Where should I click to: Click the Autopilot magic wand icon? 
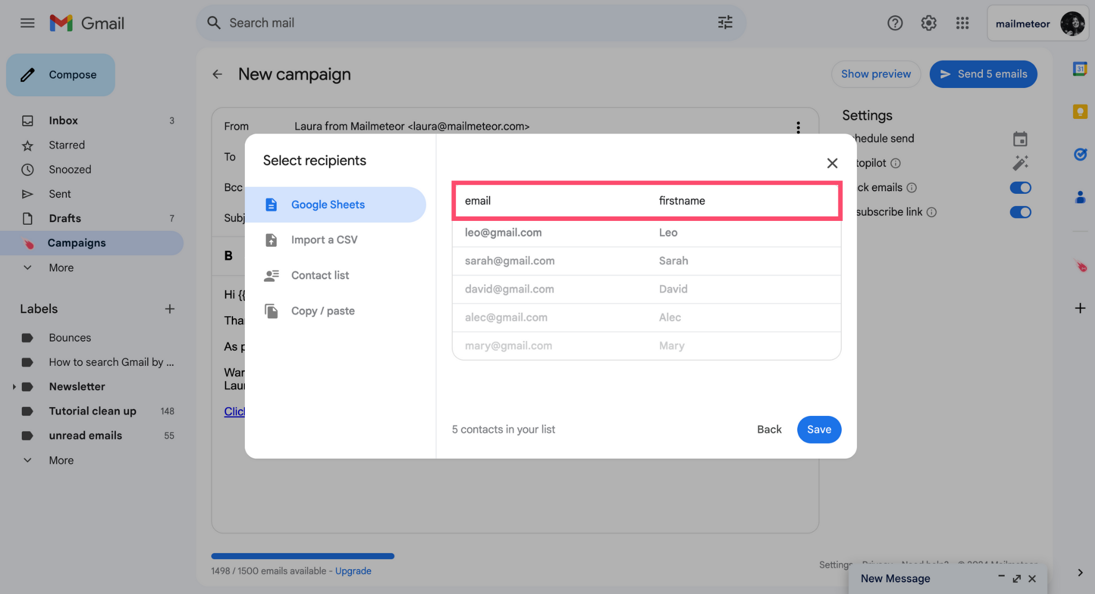point(1020,163)
